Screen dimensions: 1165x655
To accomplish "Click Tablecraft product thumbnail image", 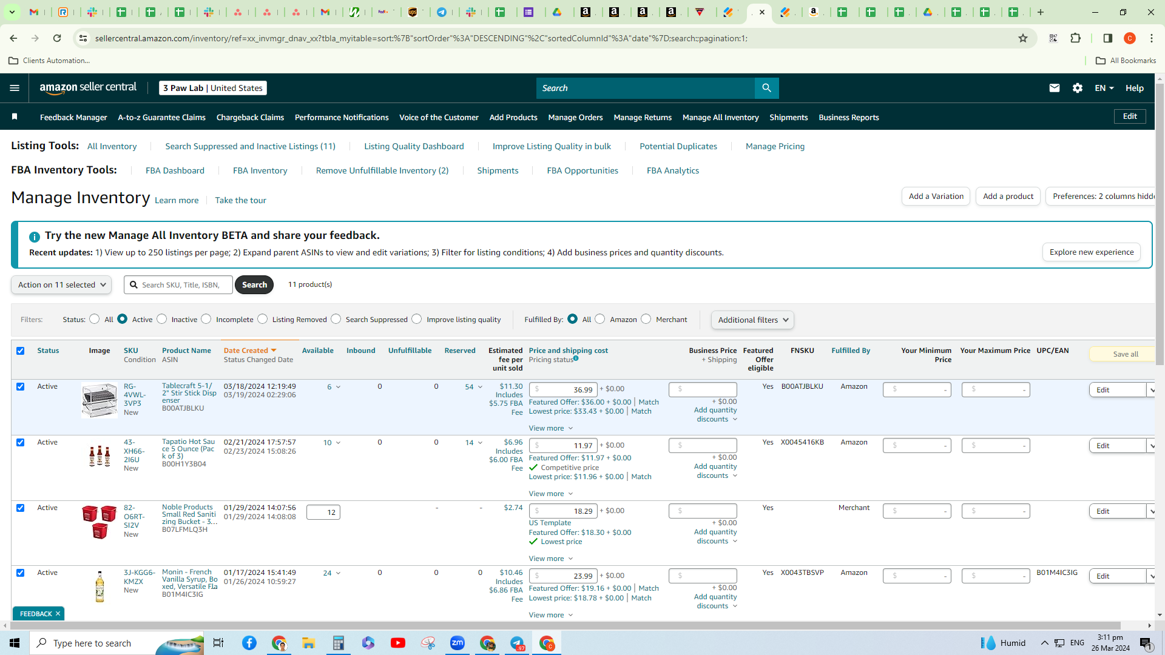I will [100, 400].
